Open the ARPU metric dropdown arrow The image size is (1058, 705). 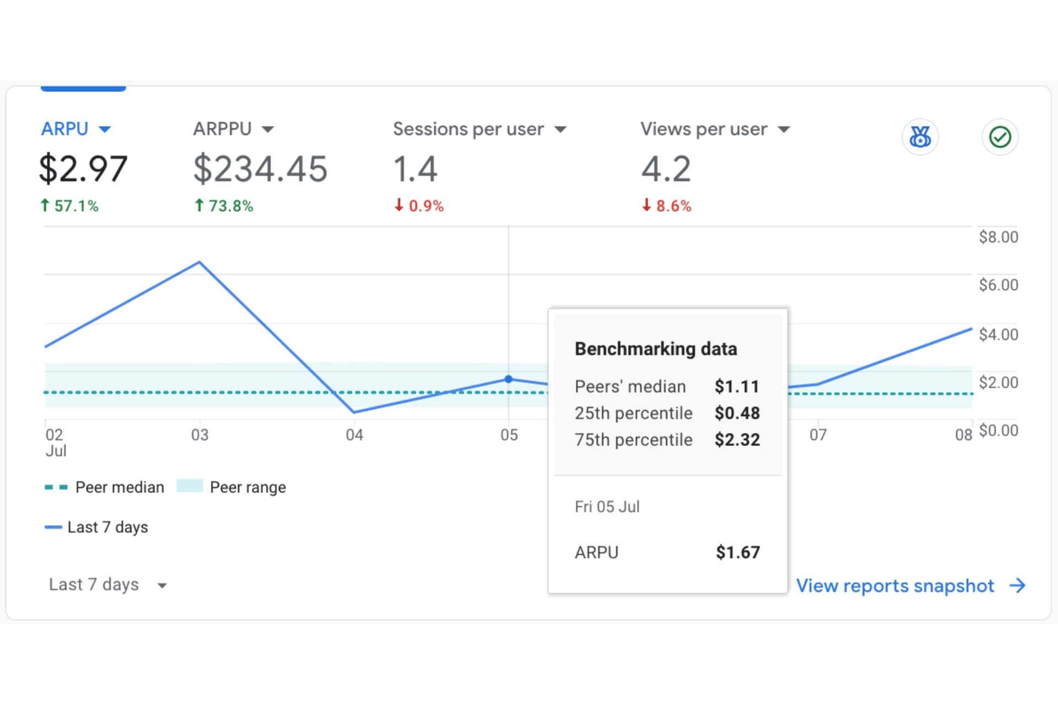[105, 129]
